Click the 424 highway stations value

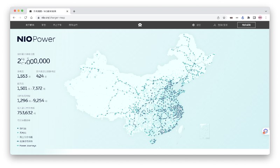40,76
